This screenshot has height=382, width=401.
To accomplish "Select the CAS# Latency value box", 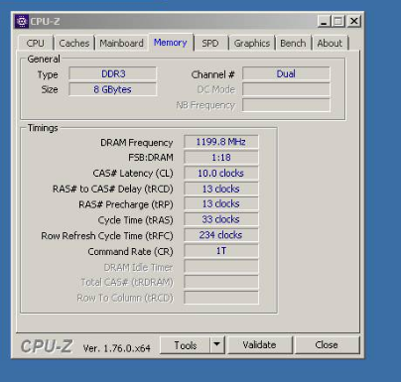I will coord(221,173).
